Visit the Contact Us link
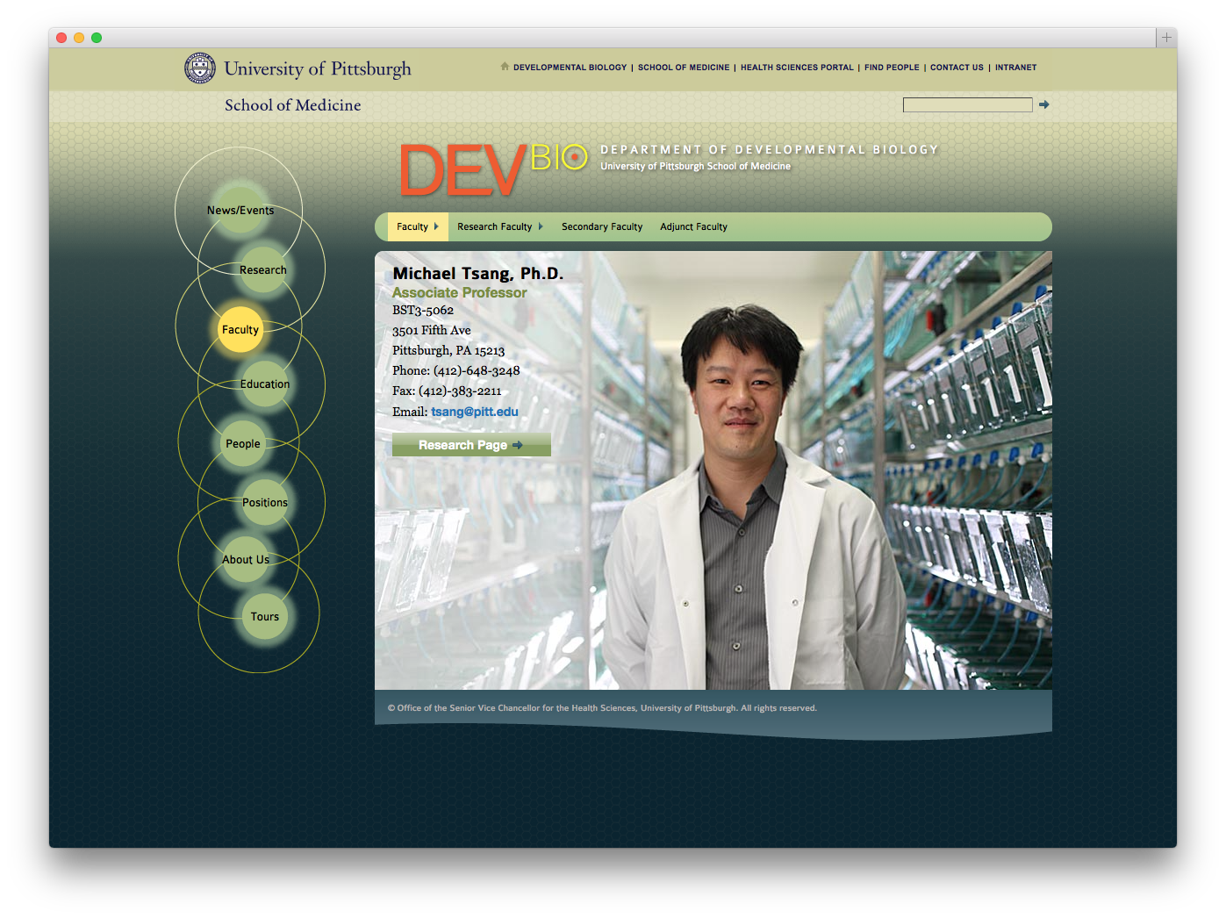This screenshot has height=918, width=1226. point(957,68)
